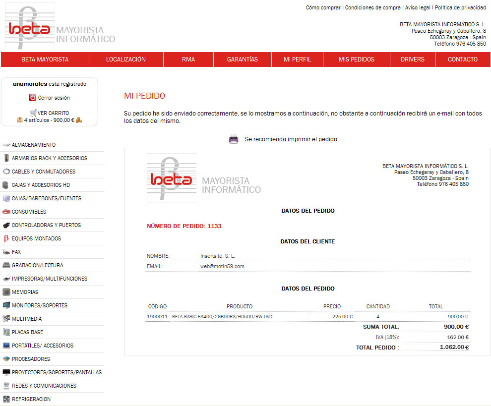
Task: Click the Portátiles/Accesorios laptop icon
Action: point(6,345)
